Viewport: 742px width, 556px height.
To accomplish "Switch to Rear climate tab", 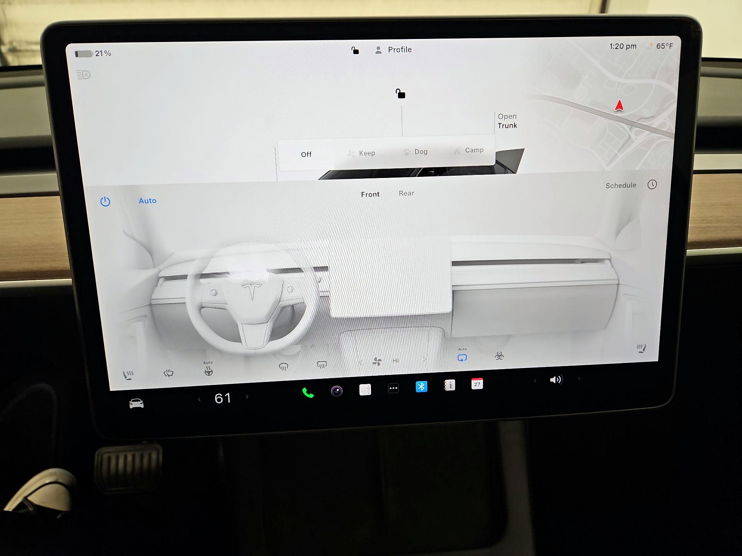I will [407, 193].
